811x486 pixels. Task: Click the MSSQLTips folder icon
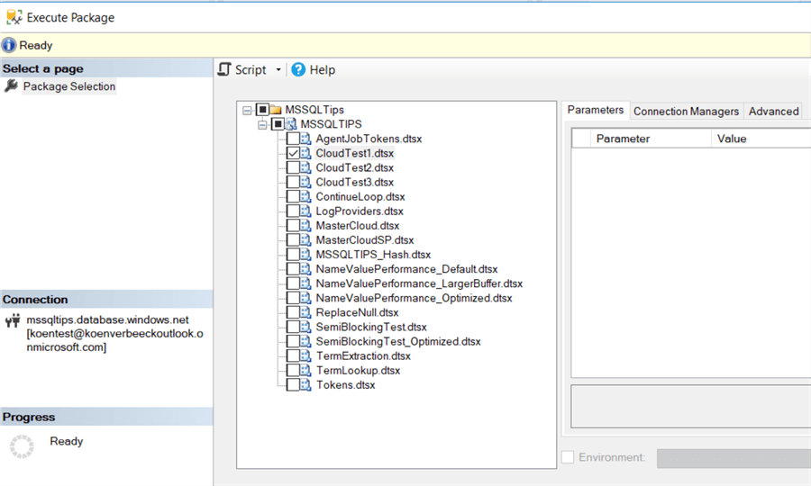(x=277, y=110)
